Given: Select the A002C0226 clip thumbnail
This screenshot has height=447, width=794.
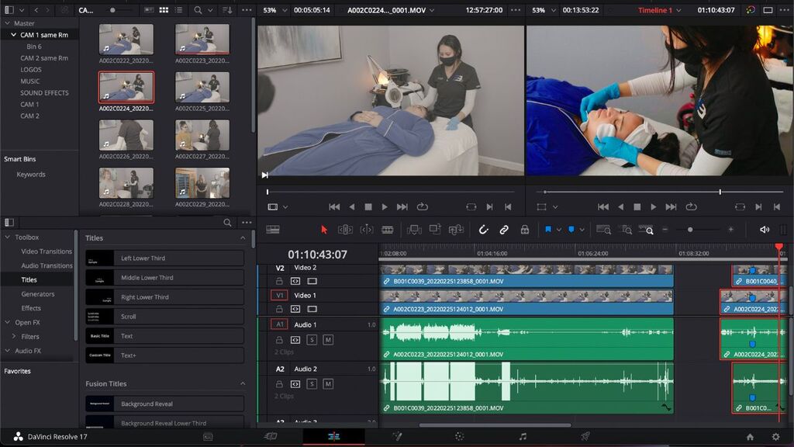Looking at the screenshot, I should (126, 136).
